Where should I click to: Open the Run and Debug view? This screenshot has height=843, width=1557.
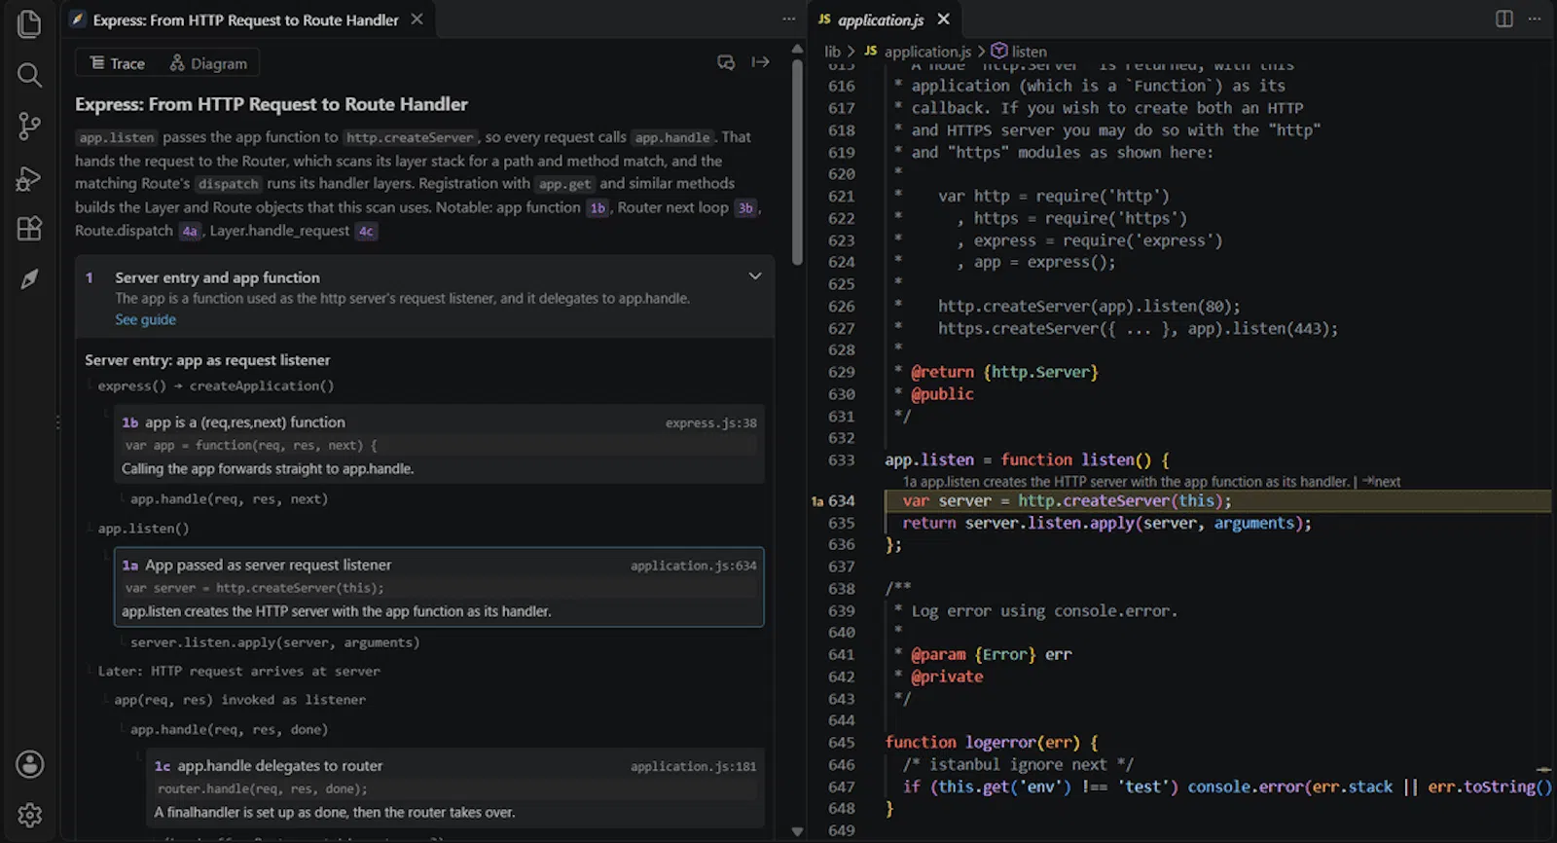click(x=29, y=178)
